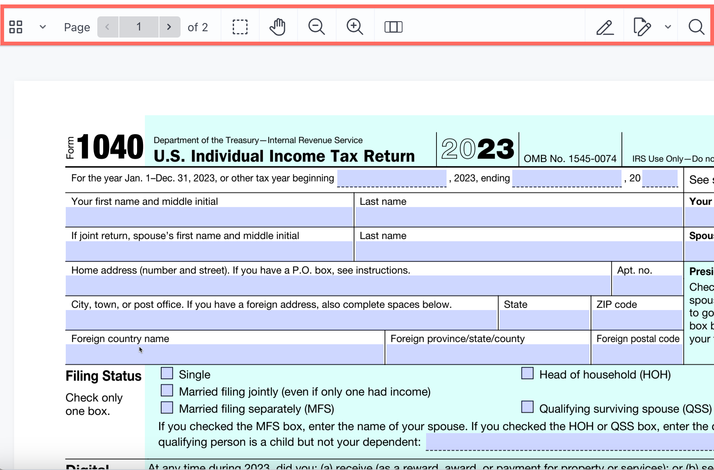Zoom in on the document

[x=355, y=27]
